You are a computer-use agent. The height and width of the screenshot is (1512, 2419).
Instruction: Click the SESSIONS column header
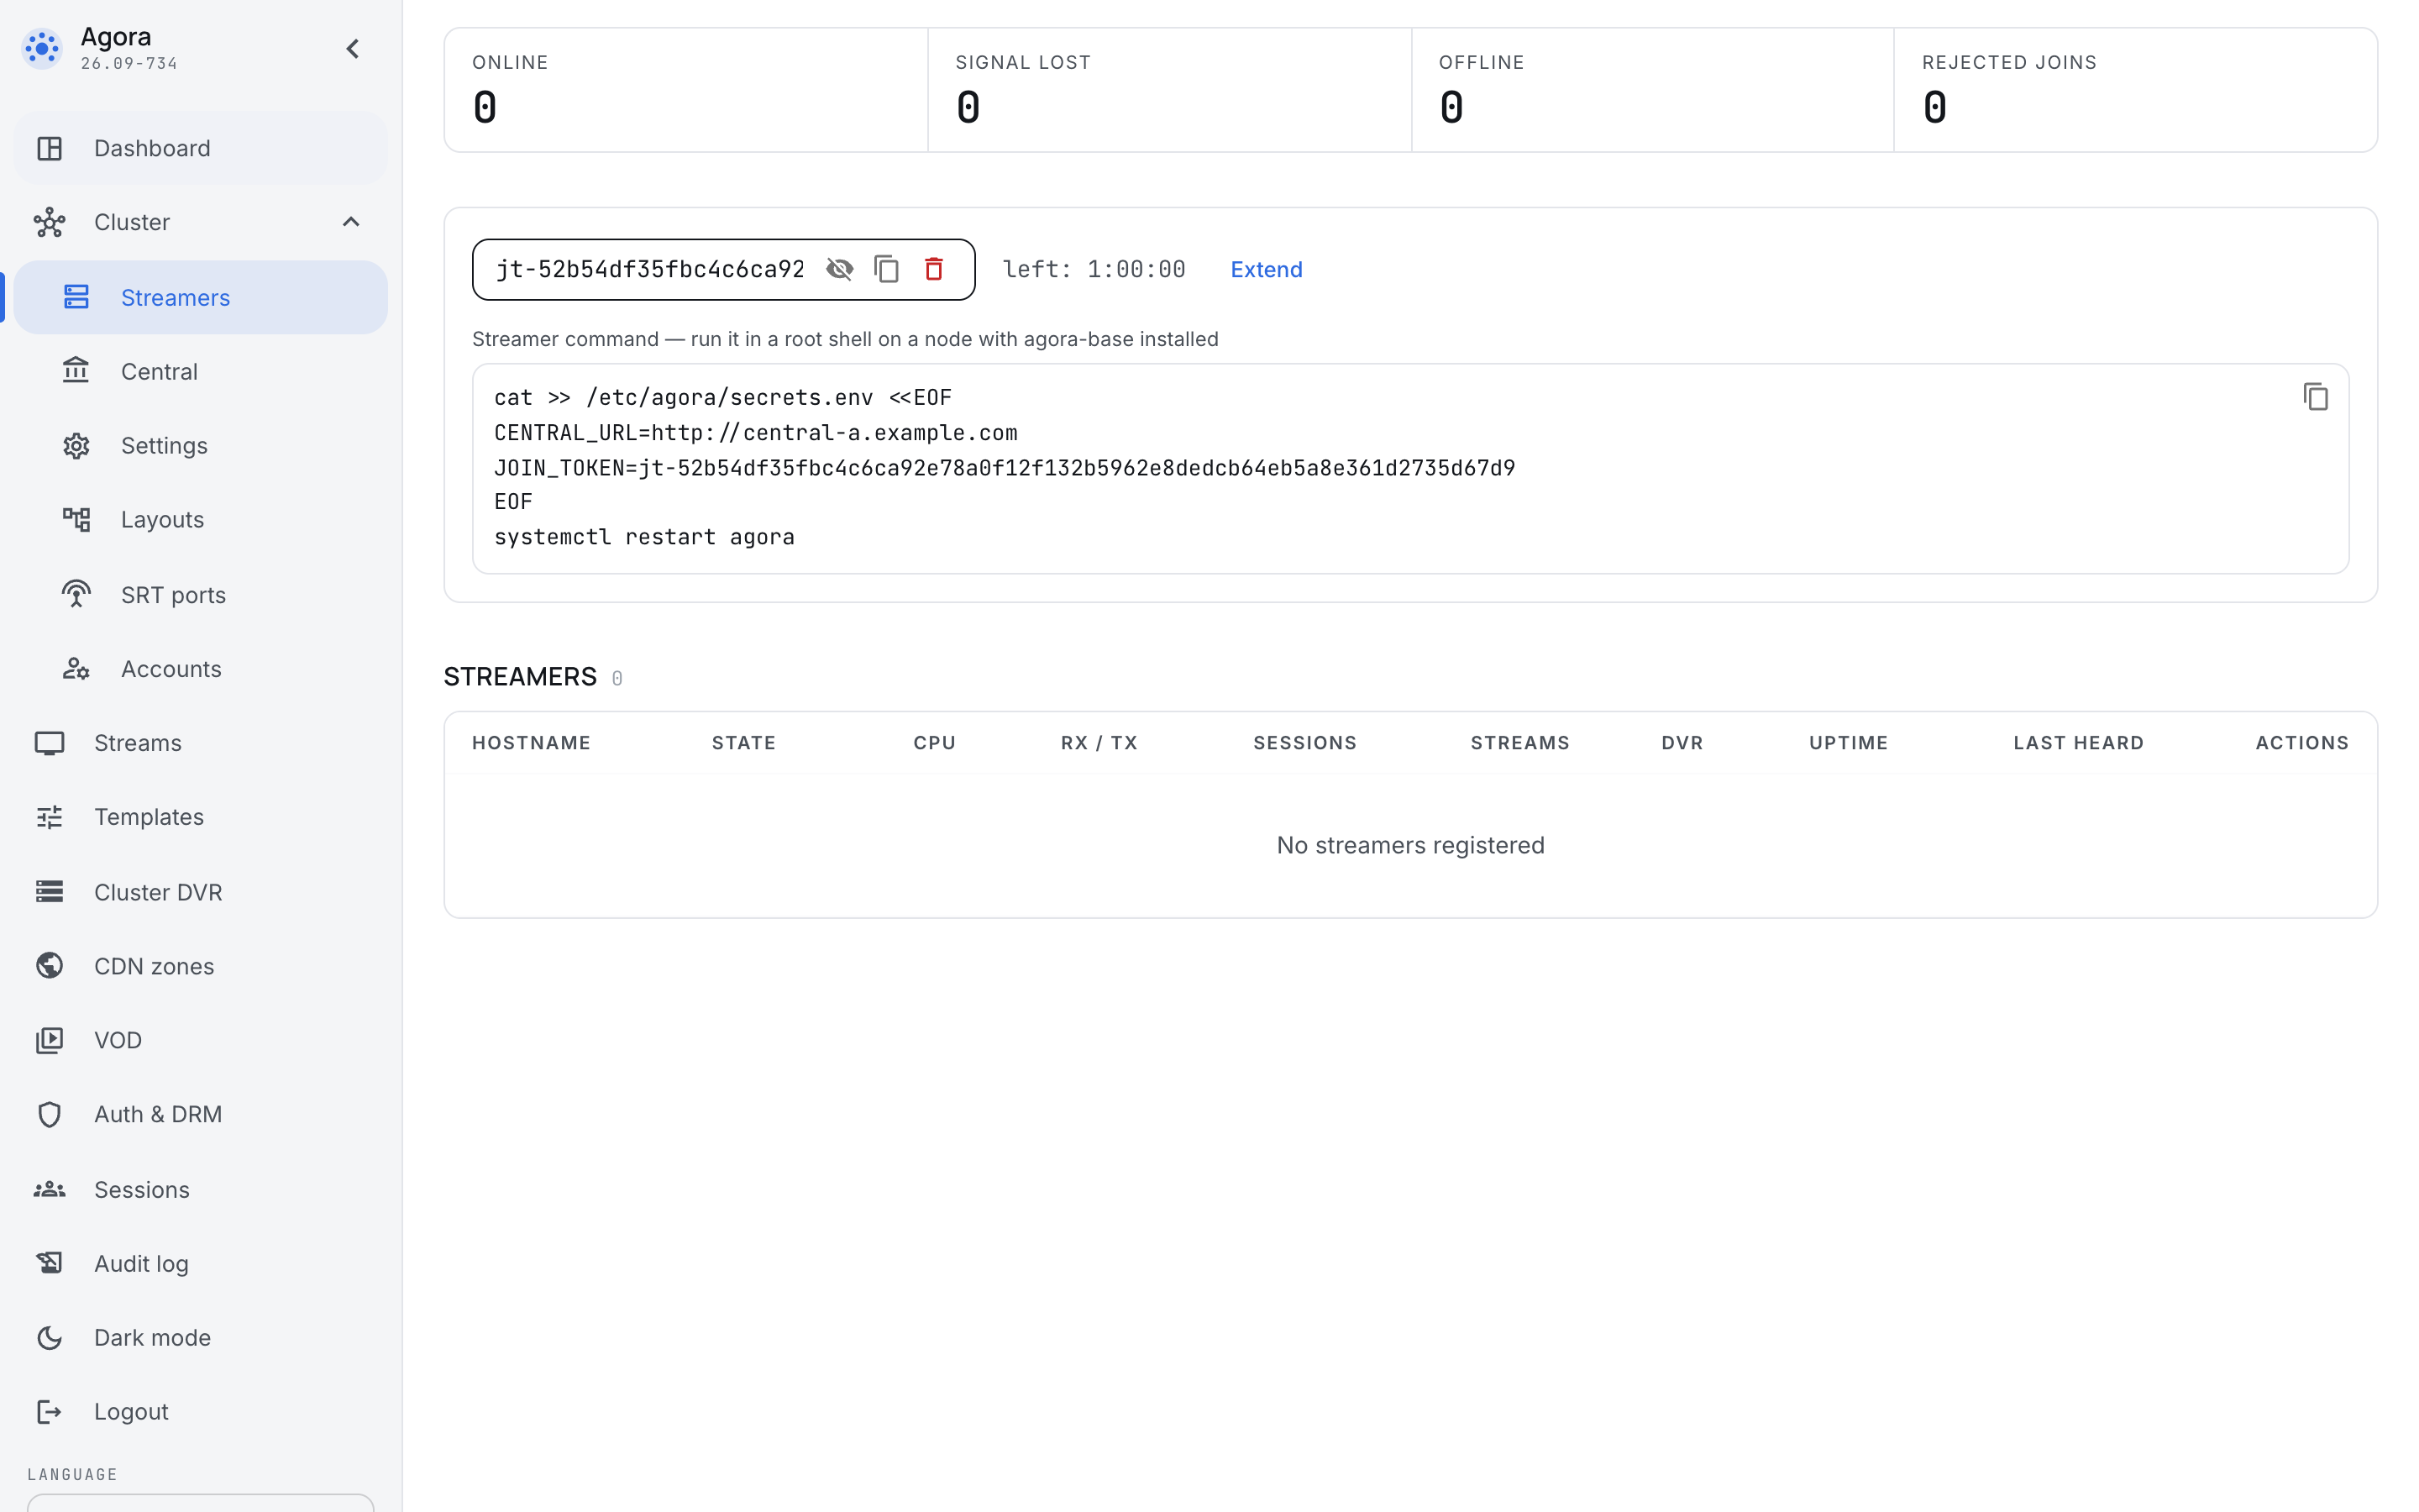pos(1304,742)
